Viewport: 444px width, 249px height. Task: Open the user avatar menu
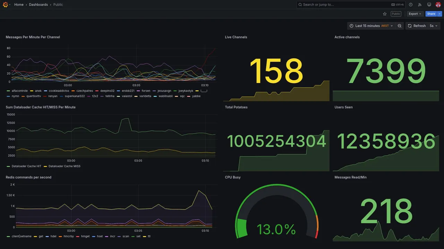(x=438, y=4)
